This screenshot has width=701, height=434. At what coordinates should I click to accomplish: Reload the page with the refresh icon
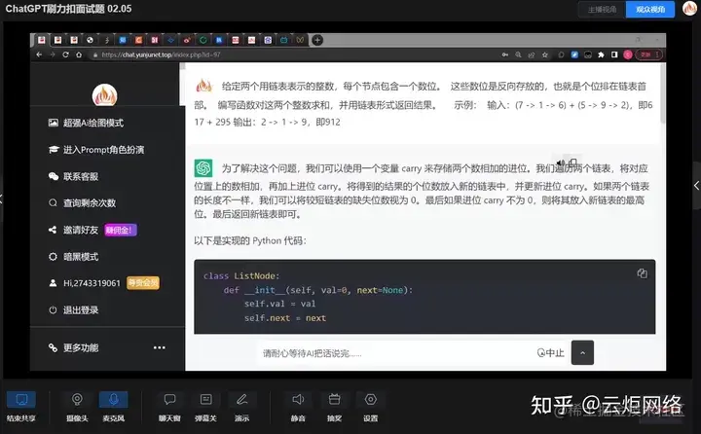coord(65,54)
